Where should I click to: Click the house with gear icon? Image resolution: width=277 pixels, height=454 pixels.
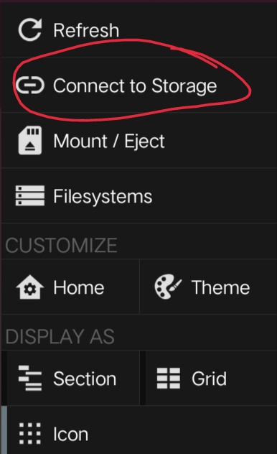coord(30,287)
